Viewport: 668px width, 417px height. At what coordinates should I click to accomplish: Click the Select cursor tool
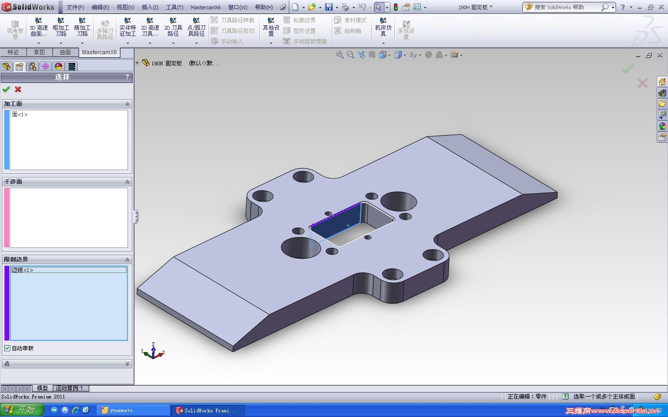pos(379,7)
